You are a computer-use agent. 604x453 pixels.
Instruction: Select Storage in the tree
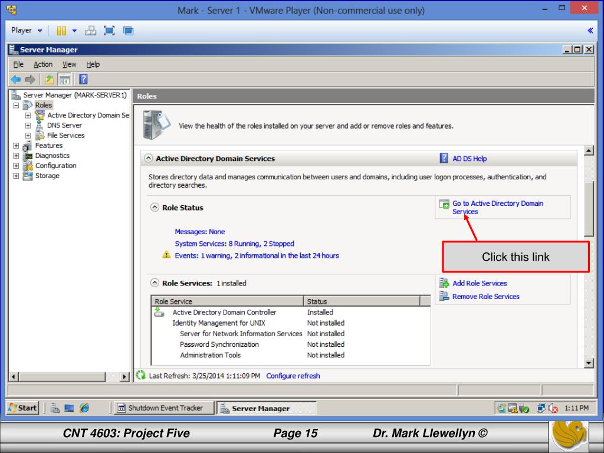47,176
